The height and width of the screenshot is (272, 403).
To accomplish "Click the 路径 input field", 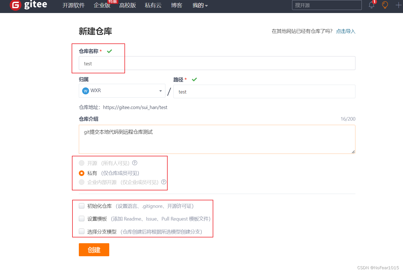I will tap(264, 91).
